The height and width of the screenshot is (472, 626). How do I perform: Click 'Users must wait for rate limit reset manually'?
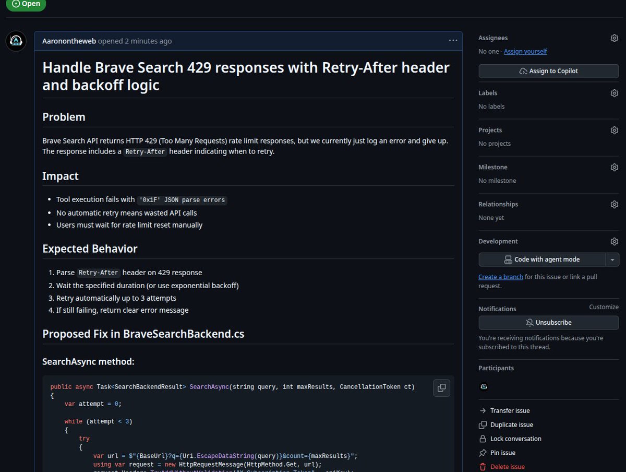point(129,225)
